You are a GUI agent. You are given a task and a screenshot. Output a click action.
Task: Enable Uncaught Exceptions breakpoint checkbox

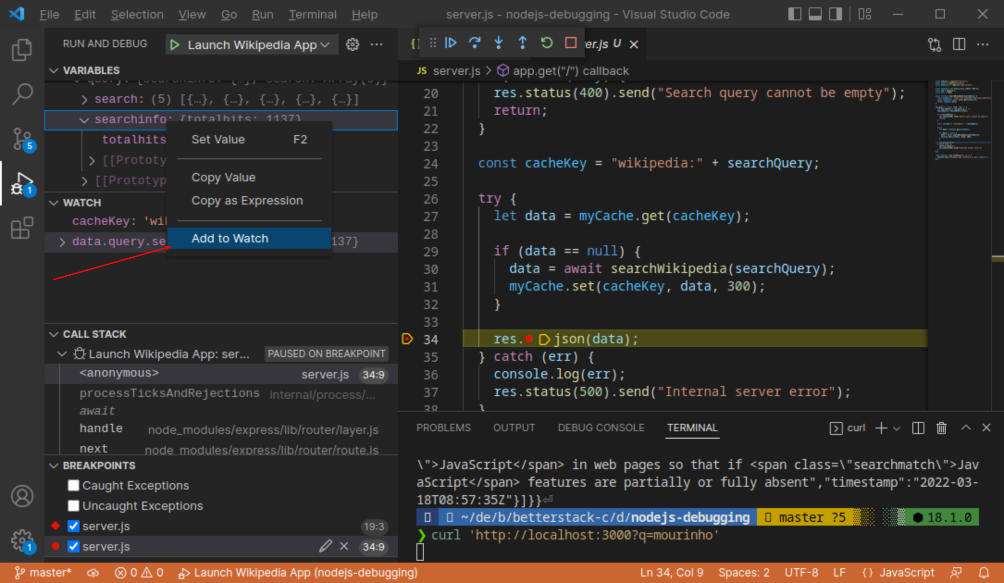(x=73, y=506)
